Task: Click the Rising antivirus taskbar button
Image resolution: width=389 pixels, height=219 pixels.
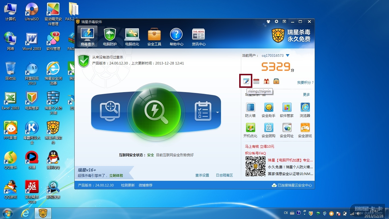Action: [x=43, y=213]
